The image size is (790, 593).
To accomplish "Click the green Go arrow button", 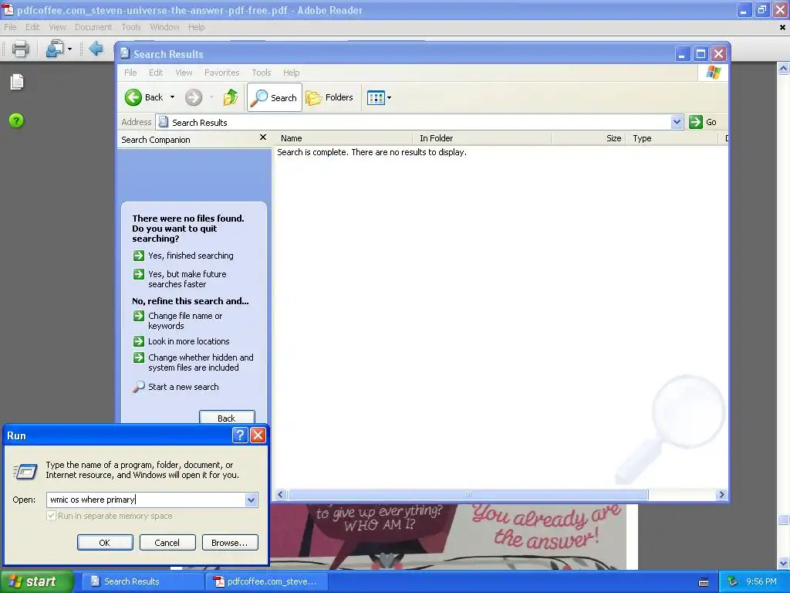I will coord(696,122).
